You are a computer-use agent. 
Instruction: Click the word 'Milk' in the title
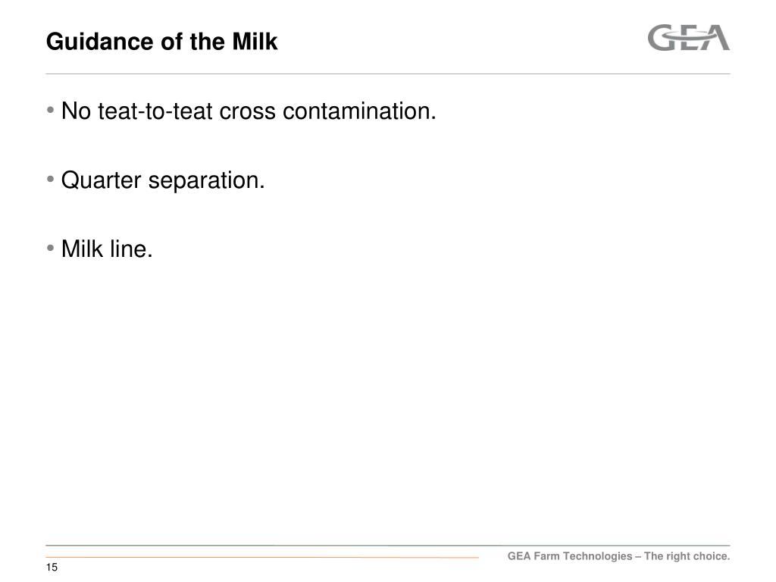(255, 42)
